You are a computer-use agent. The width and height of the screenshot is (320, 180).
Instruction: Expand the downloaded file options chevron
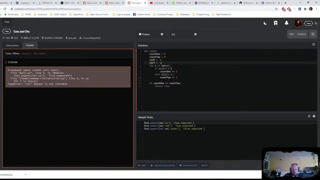click(25, 174)
